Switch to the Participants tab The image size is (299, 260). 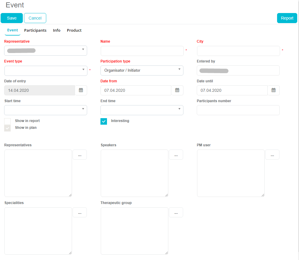(35, 31)
